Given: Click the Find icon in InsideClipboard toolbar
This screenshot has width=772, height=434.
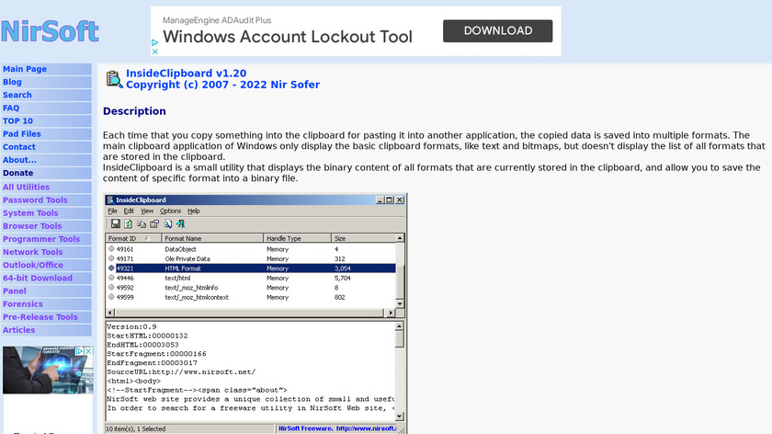Looking at the screenshot, I should pyautogui.click(x=168, y=223).
